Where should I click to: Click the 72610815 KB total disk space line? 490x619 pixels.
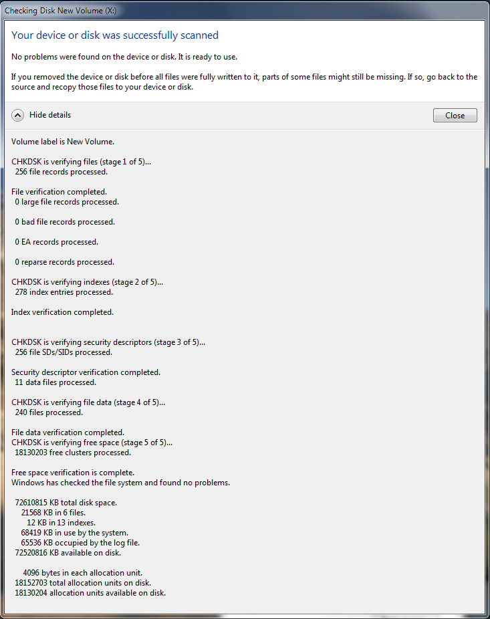click(x=66, y=503)
